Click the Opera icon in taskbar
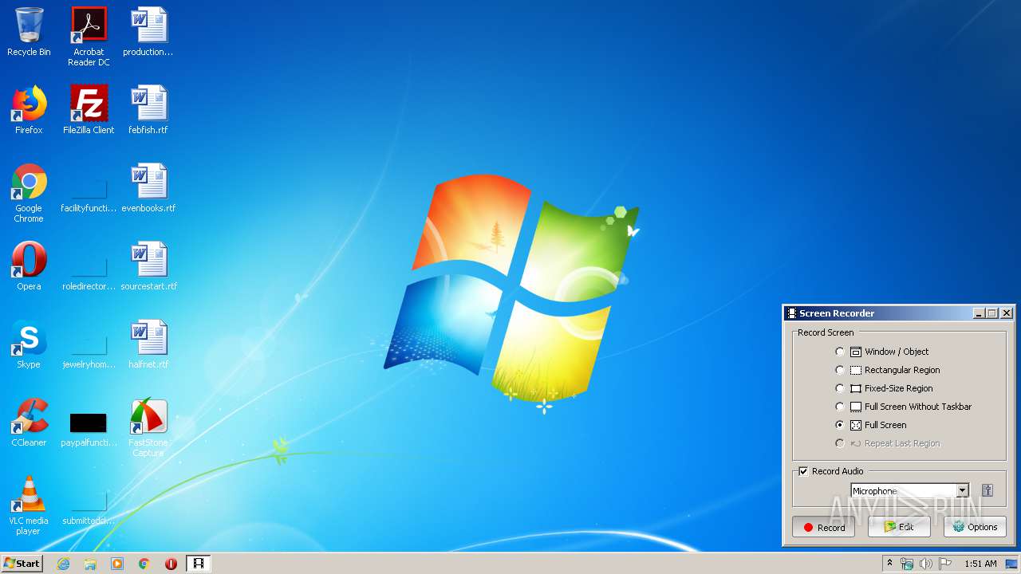This screenshot has height=574, width=1021. coord(171,564)
